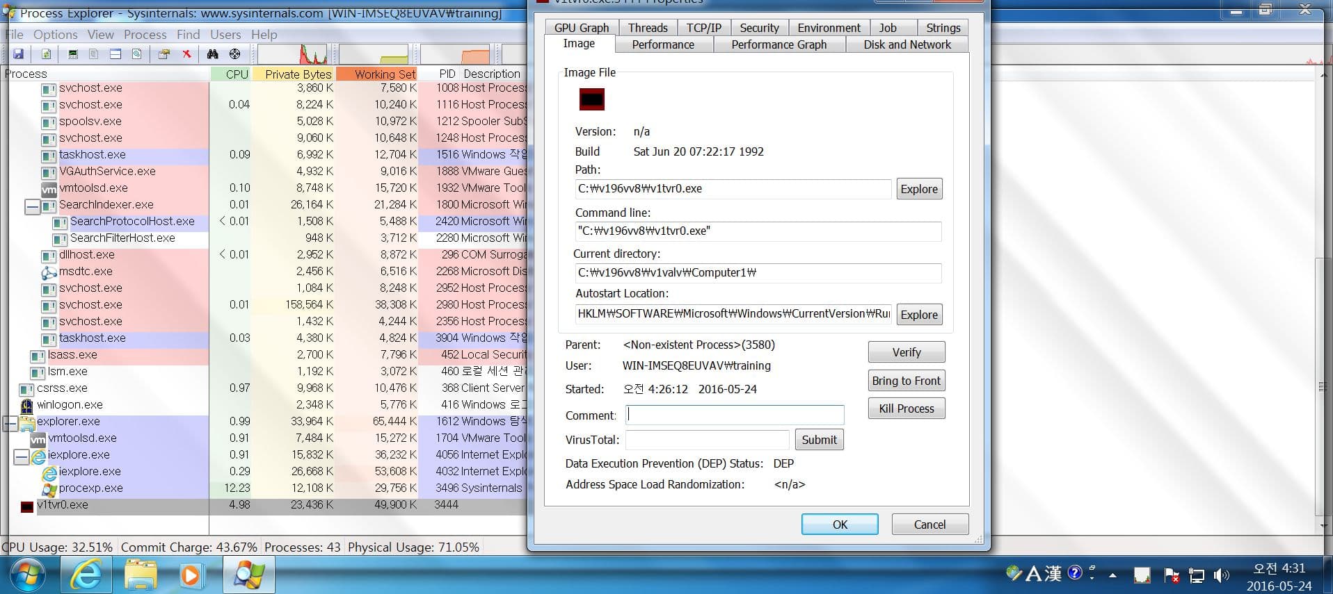Image resolution: width=1333 pixels, height=594 pixels.
Task: Confirm the dialog with OK
Action: [x=840, y=525]
